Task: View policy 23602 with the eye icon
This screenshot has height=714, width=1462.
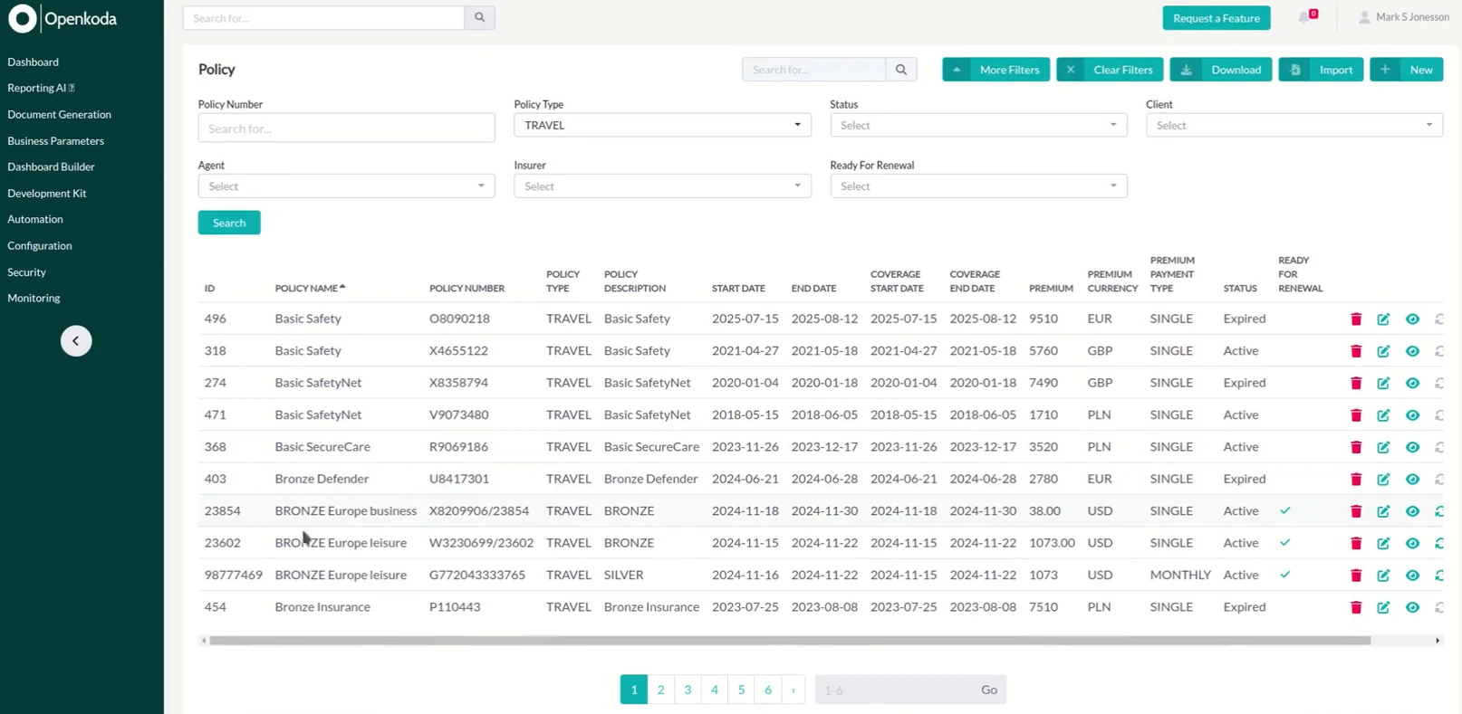Action: [1412, 543]
